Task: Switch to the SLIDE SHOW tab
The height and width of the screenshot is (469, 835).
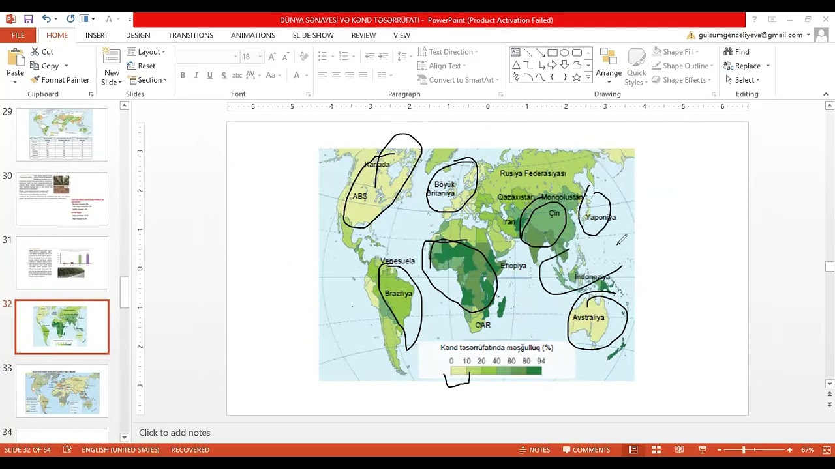Action: click(313, 35)
